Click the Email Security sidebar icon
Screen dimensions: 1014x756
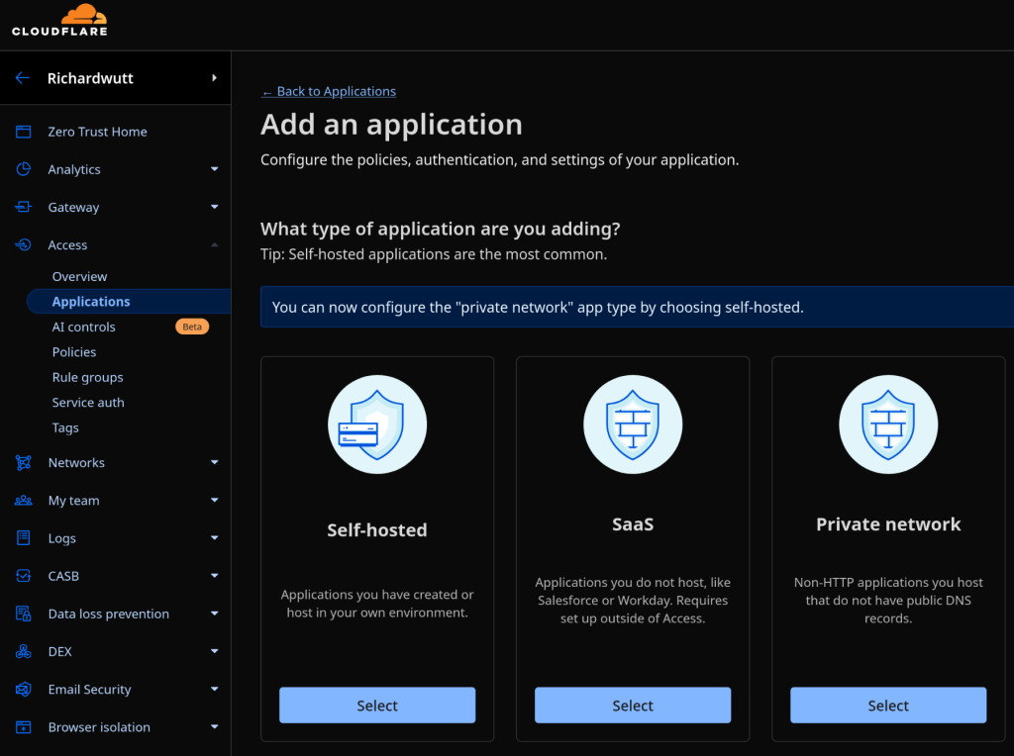(24, 690)
